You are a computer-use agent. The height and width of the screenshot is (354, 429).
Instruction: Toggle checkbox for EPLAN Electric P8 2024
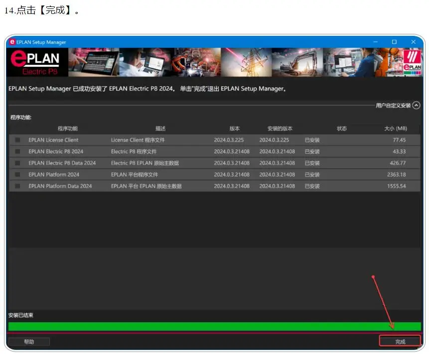(x=17, y=151)
